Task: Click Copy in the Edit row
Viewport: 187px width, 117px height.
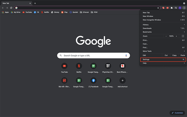Action: tap(174, 55)
